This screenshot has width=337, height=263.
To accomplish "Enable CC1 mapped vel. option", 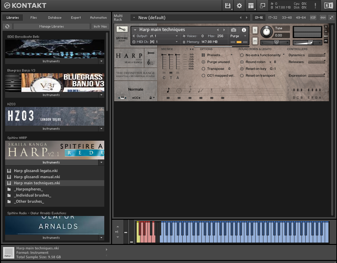I will (x=203, y=76).
